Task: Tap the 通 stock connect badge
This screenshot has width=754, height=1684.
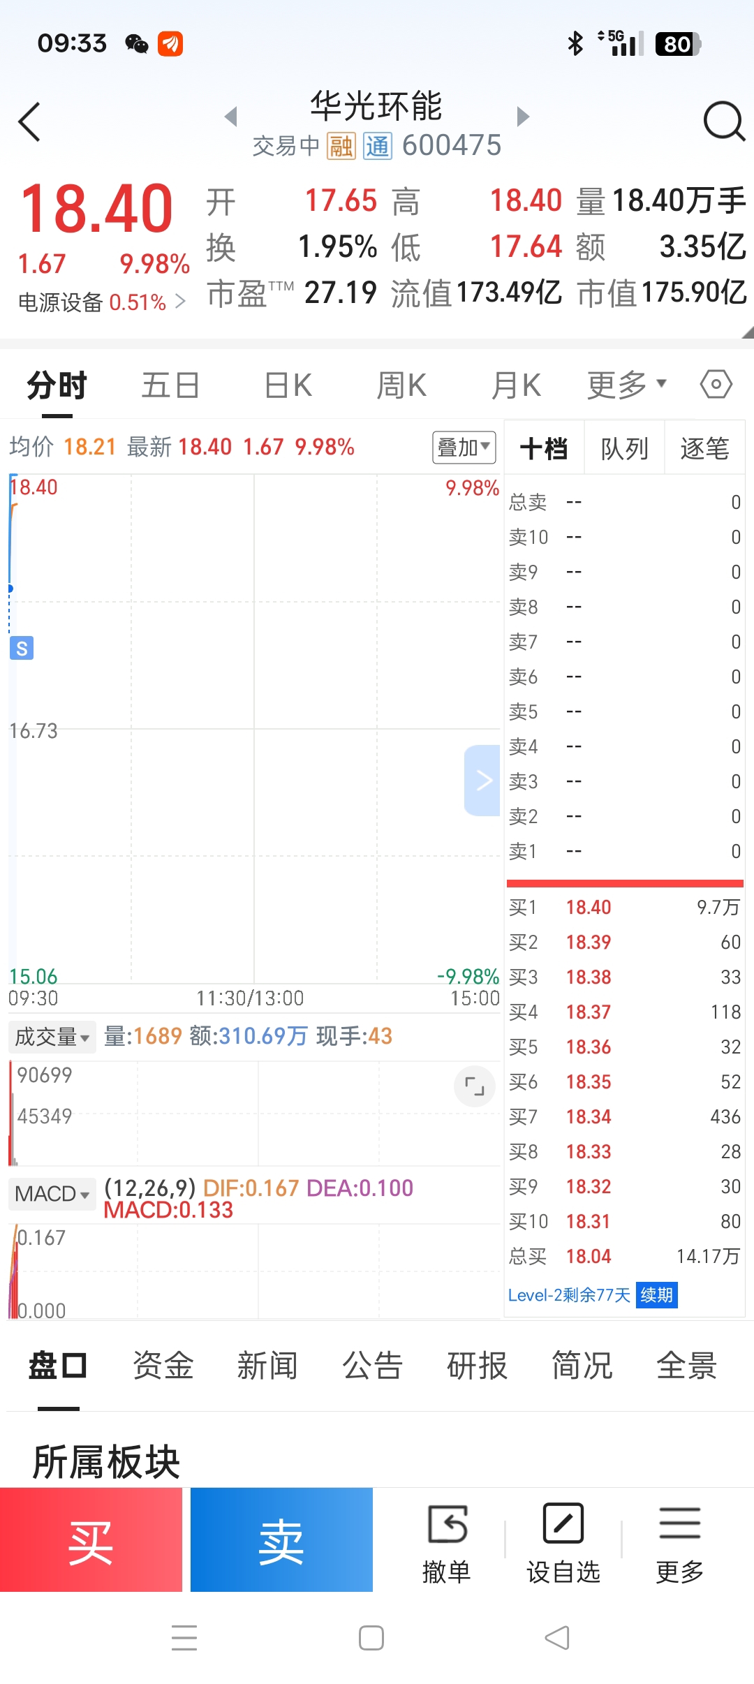Action: pyautogui.click(x=378, y=147)
